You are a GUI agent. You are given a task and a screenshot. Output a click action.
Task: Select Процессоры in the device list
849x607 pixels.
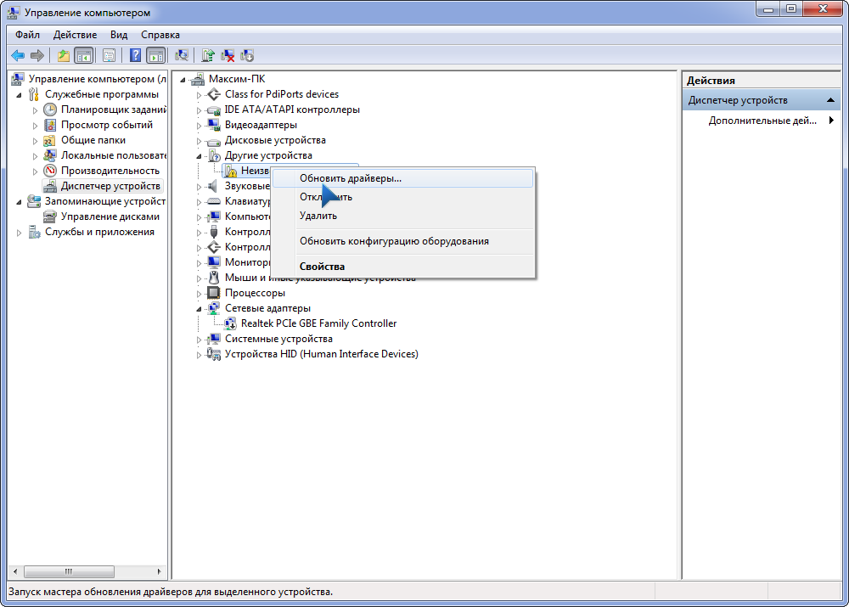click(255, 293)
